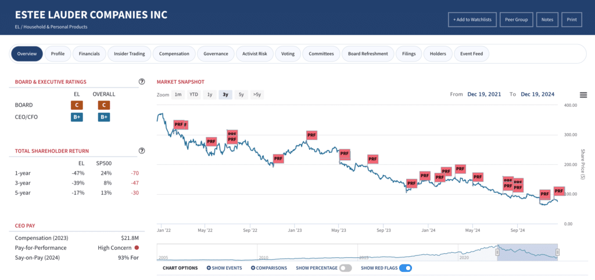This screenshot has height=280, width=595.
Task: Click Overall CEO/CFO B+ badge
Action: coord(104,117)
